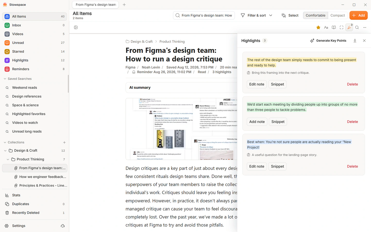
Task: Open text appearance (Aa) settings
Action: [326, 27]
